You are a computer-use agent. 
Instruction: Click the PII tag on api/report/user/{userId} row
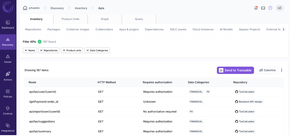click(191, 112)
